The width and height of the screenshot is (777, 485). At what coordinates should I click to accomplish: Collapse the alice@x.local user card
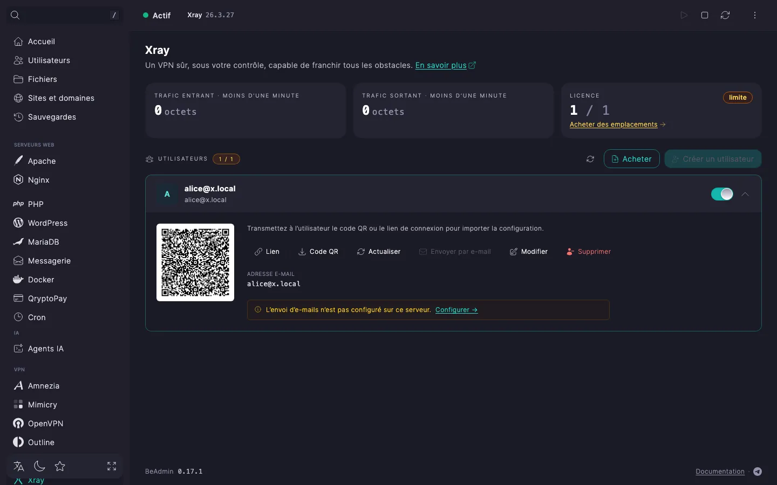745,194
